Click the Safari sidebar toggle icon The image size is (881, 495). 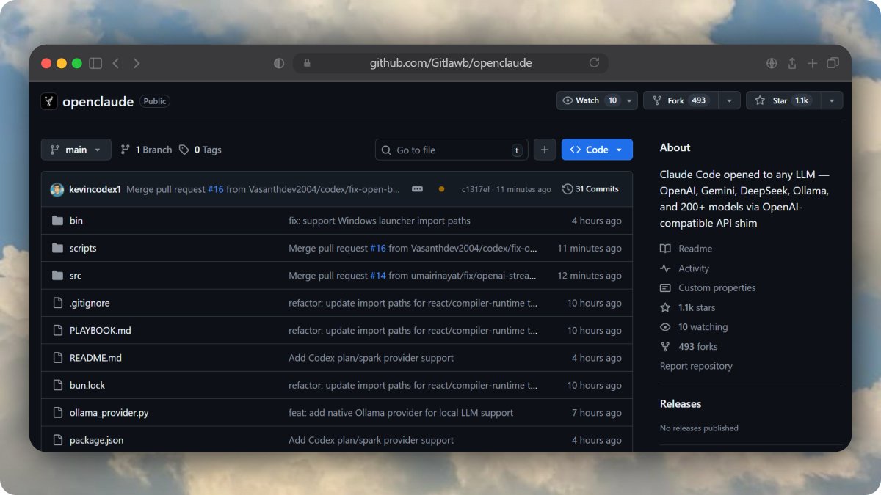95,64
